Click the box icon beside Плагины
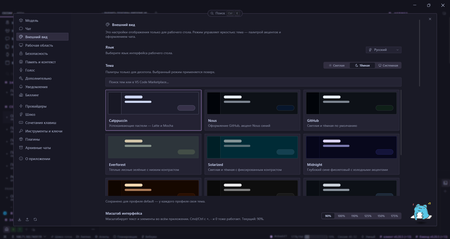The image size is (450, 239). [x=21, y=139]
